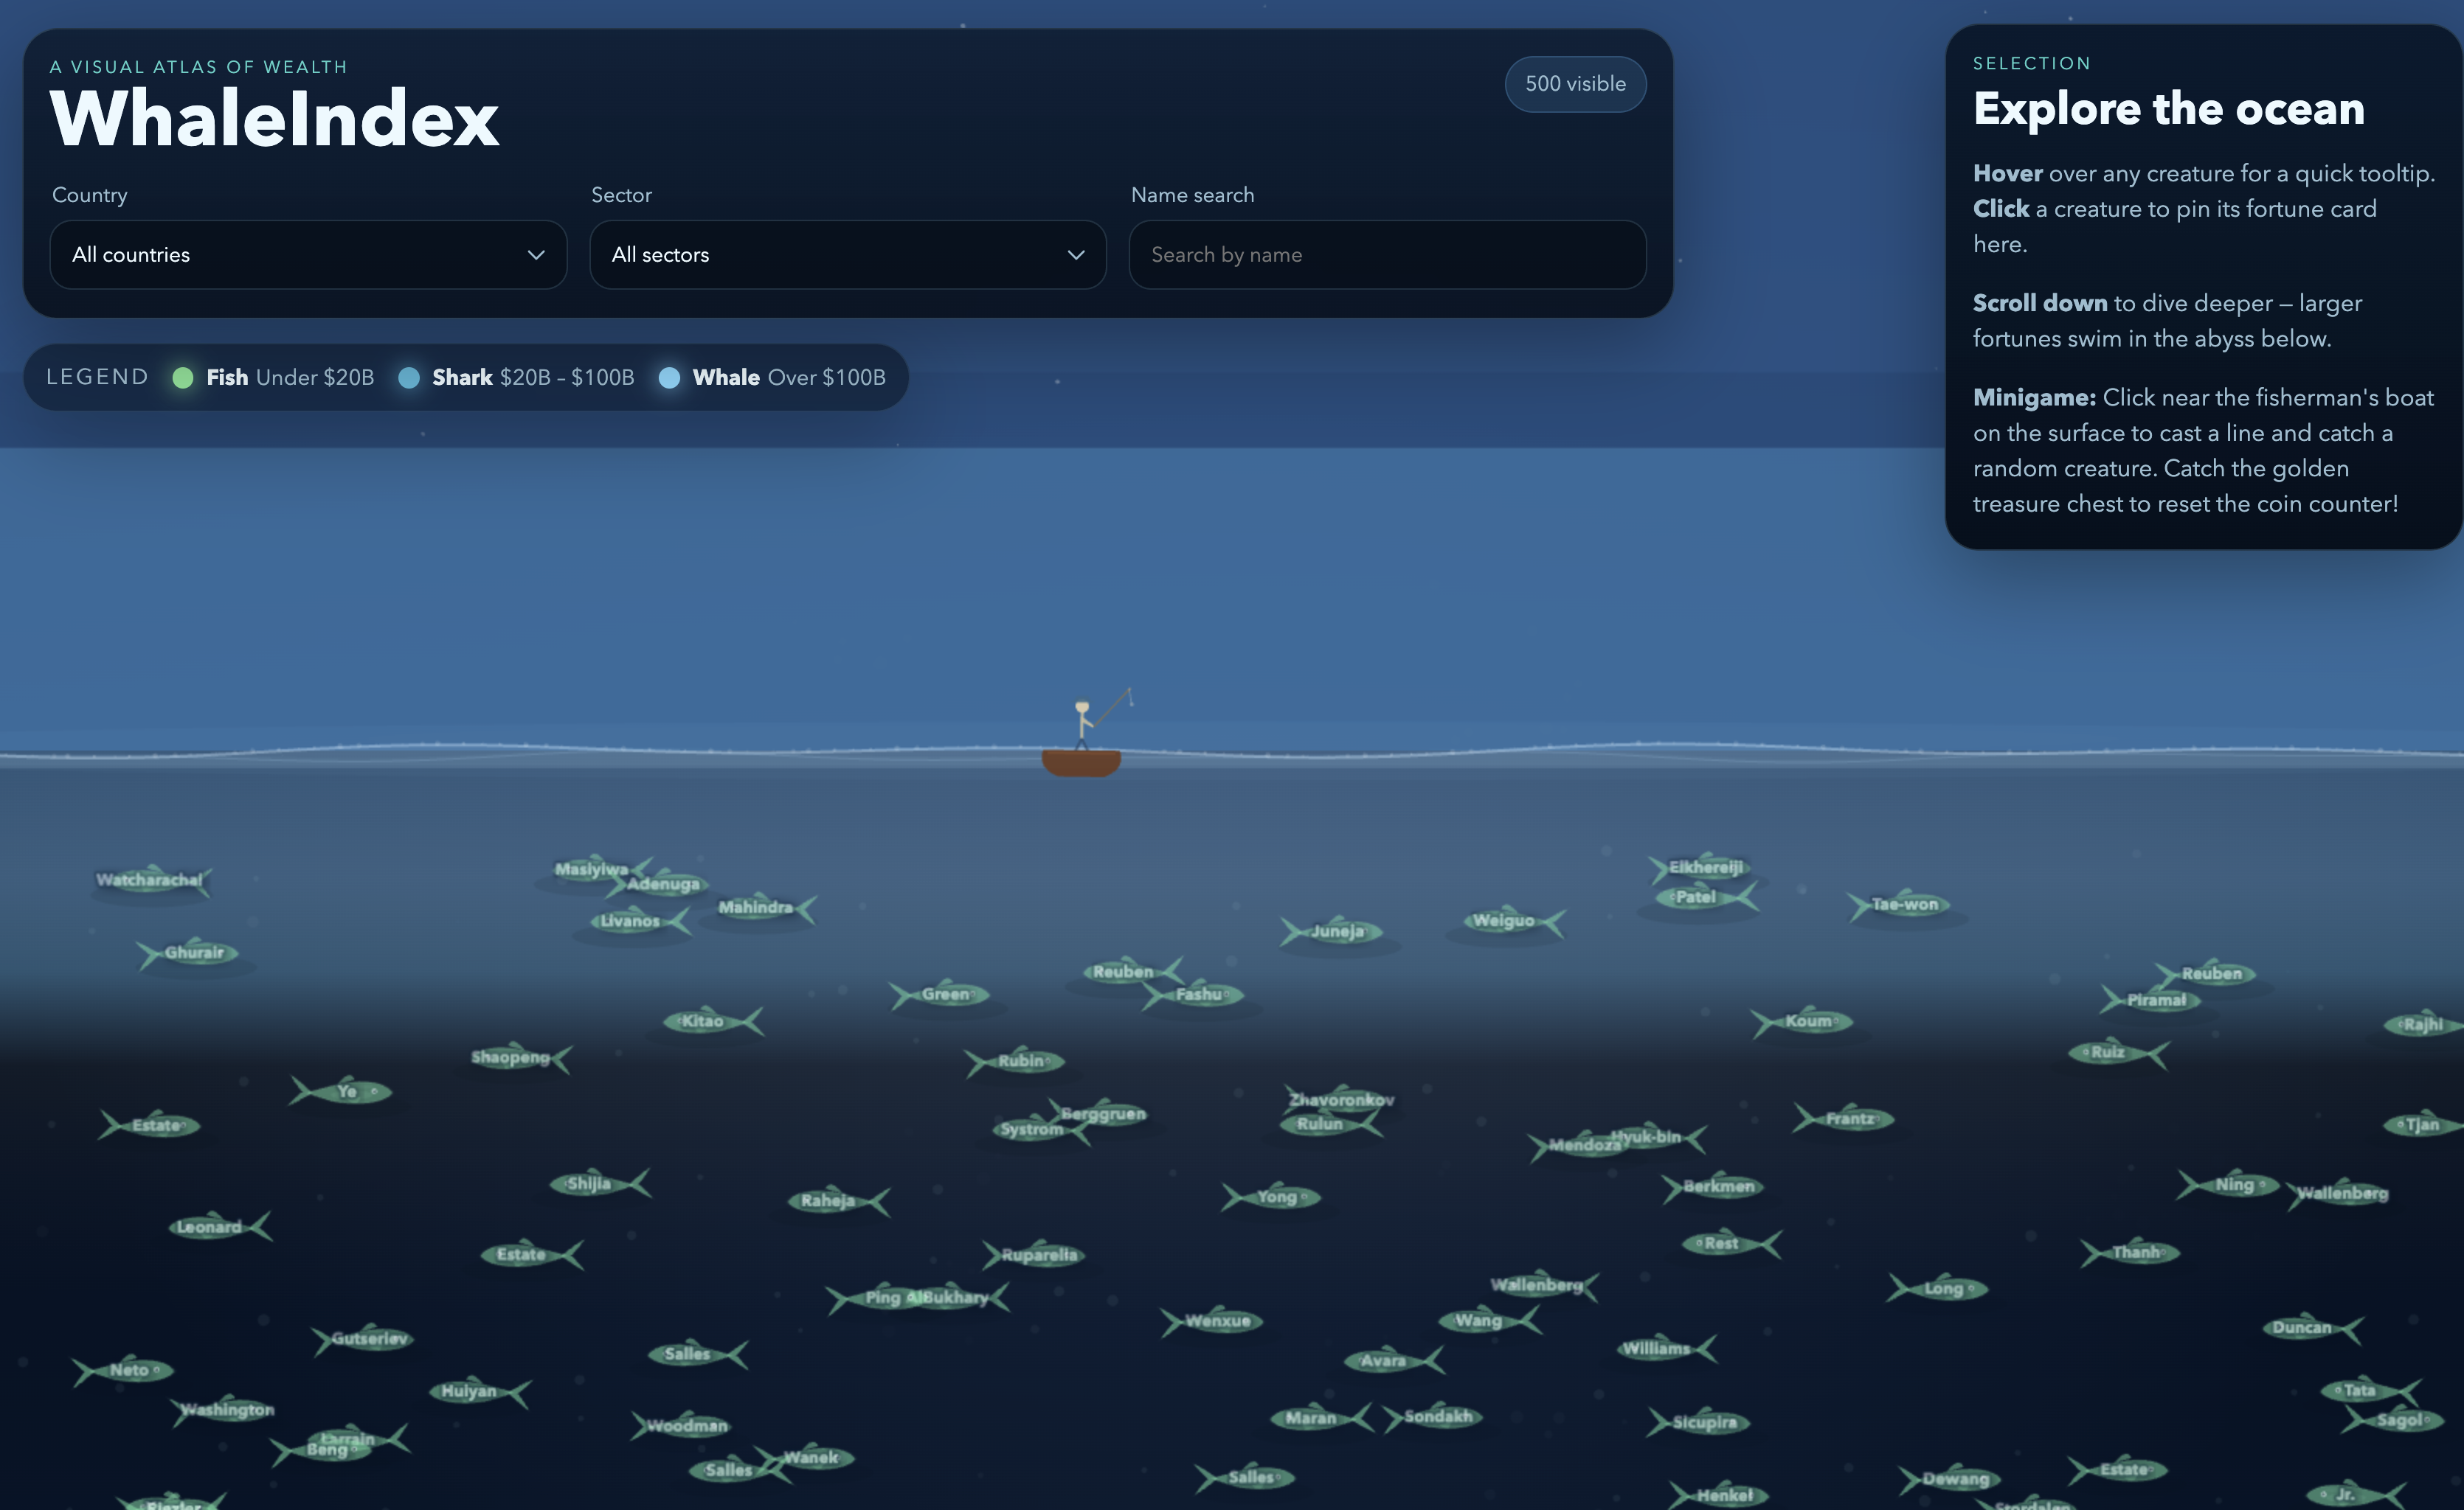Click the Zhavoronkov fish
The width and height of the screenshot is (2464, 1510).
pos(1340,1100)
